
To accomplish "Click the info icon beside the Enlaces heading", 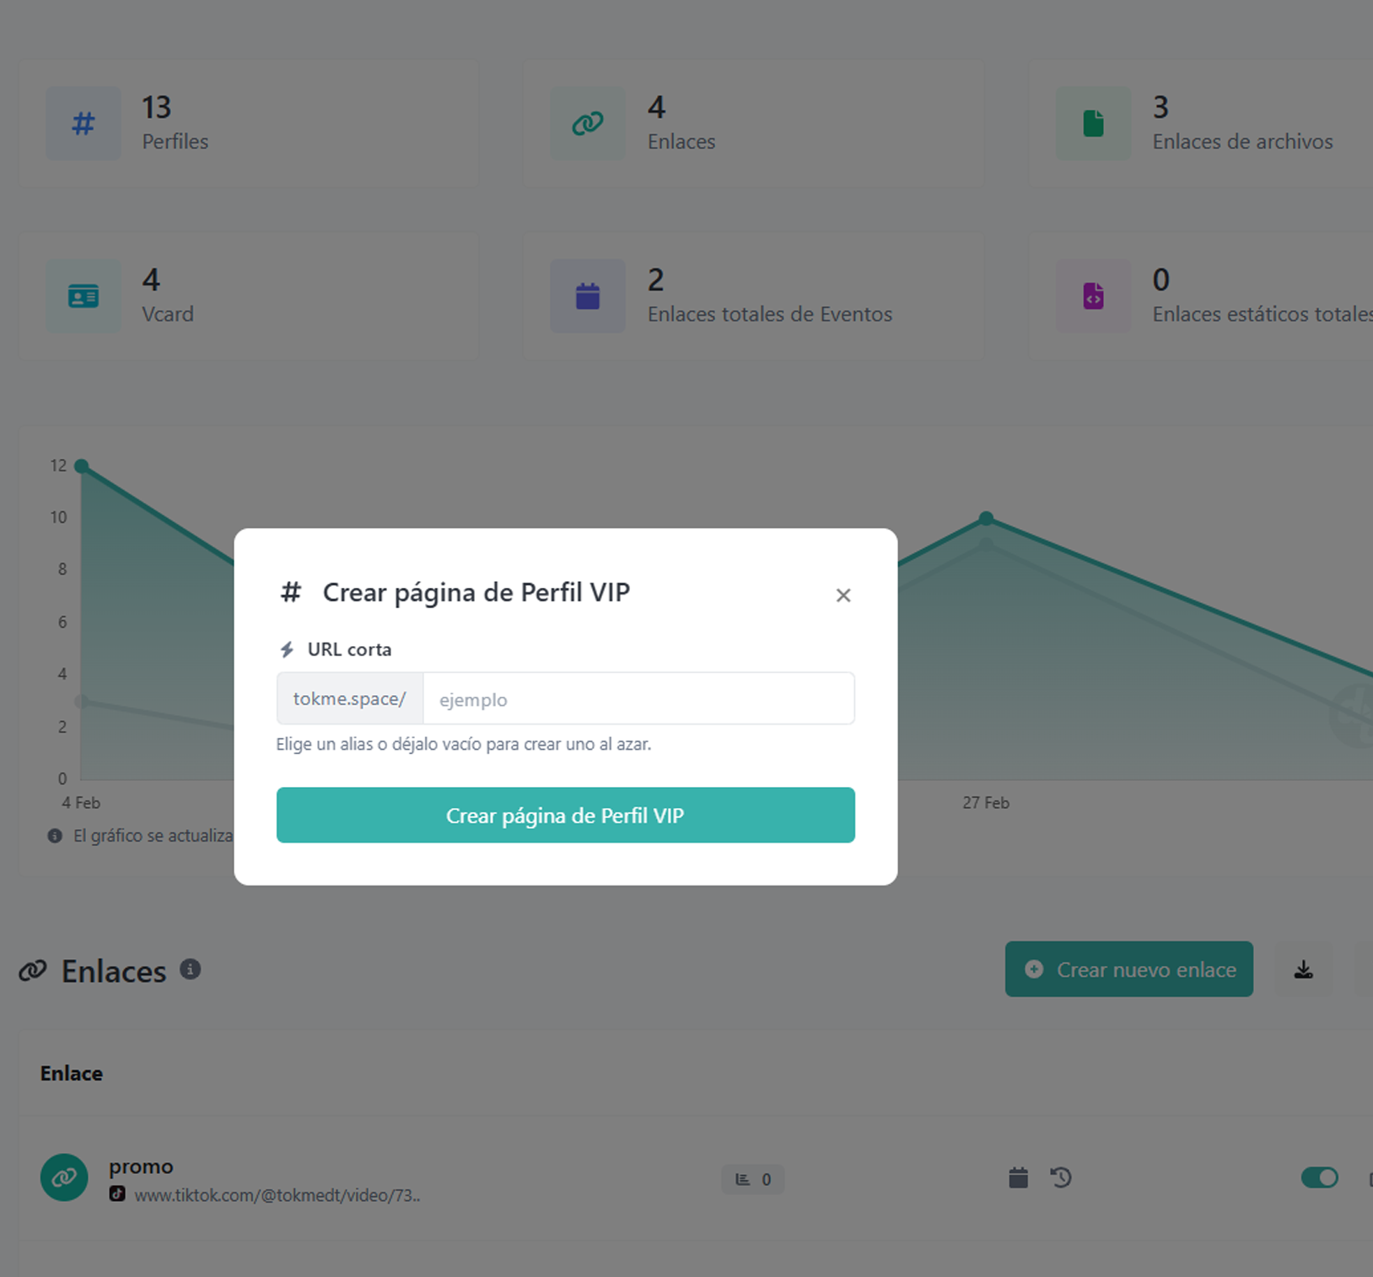I will (x=191, y=969).
